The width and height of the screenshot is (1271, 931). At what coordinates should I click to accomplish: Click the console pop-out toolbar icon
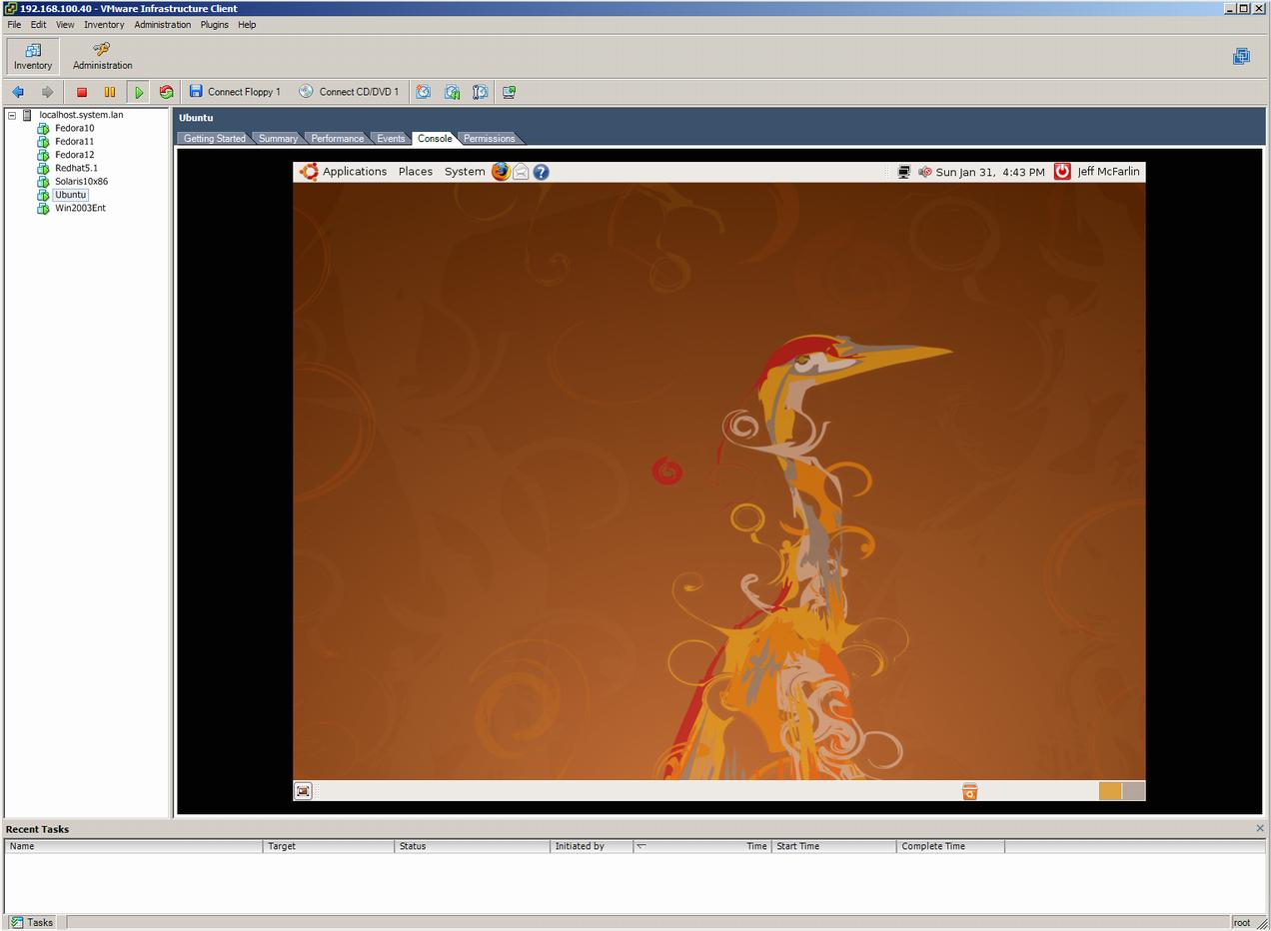[x=509, y=92]
